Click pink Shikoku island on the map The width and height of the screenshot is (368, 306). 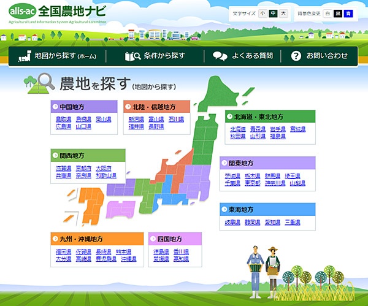pos(120,209)
